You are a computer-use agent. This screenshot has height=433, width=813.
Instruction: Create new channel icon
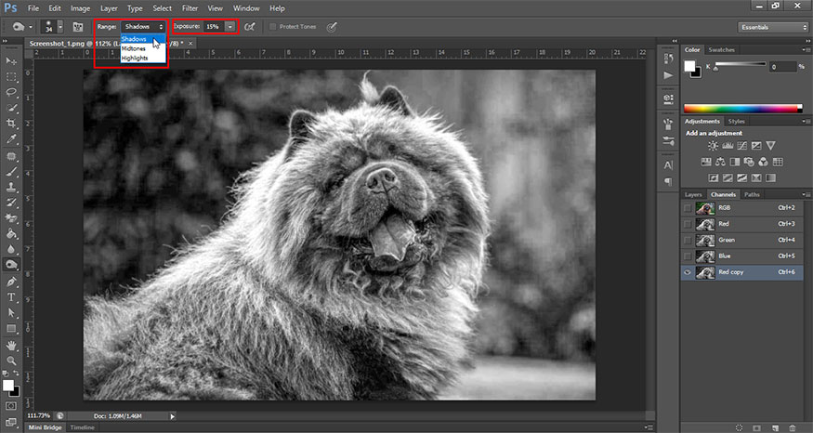coord(775,427)
